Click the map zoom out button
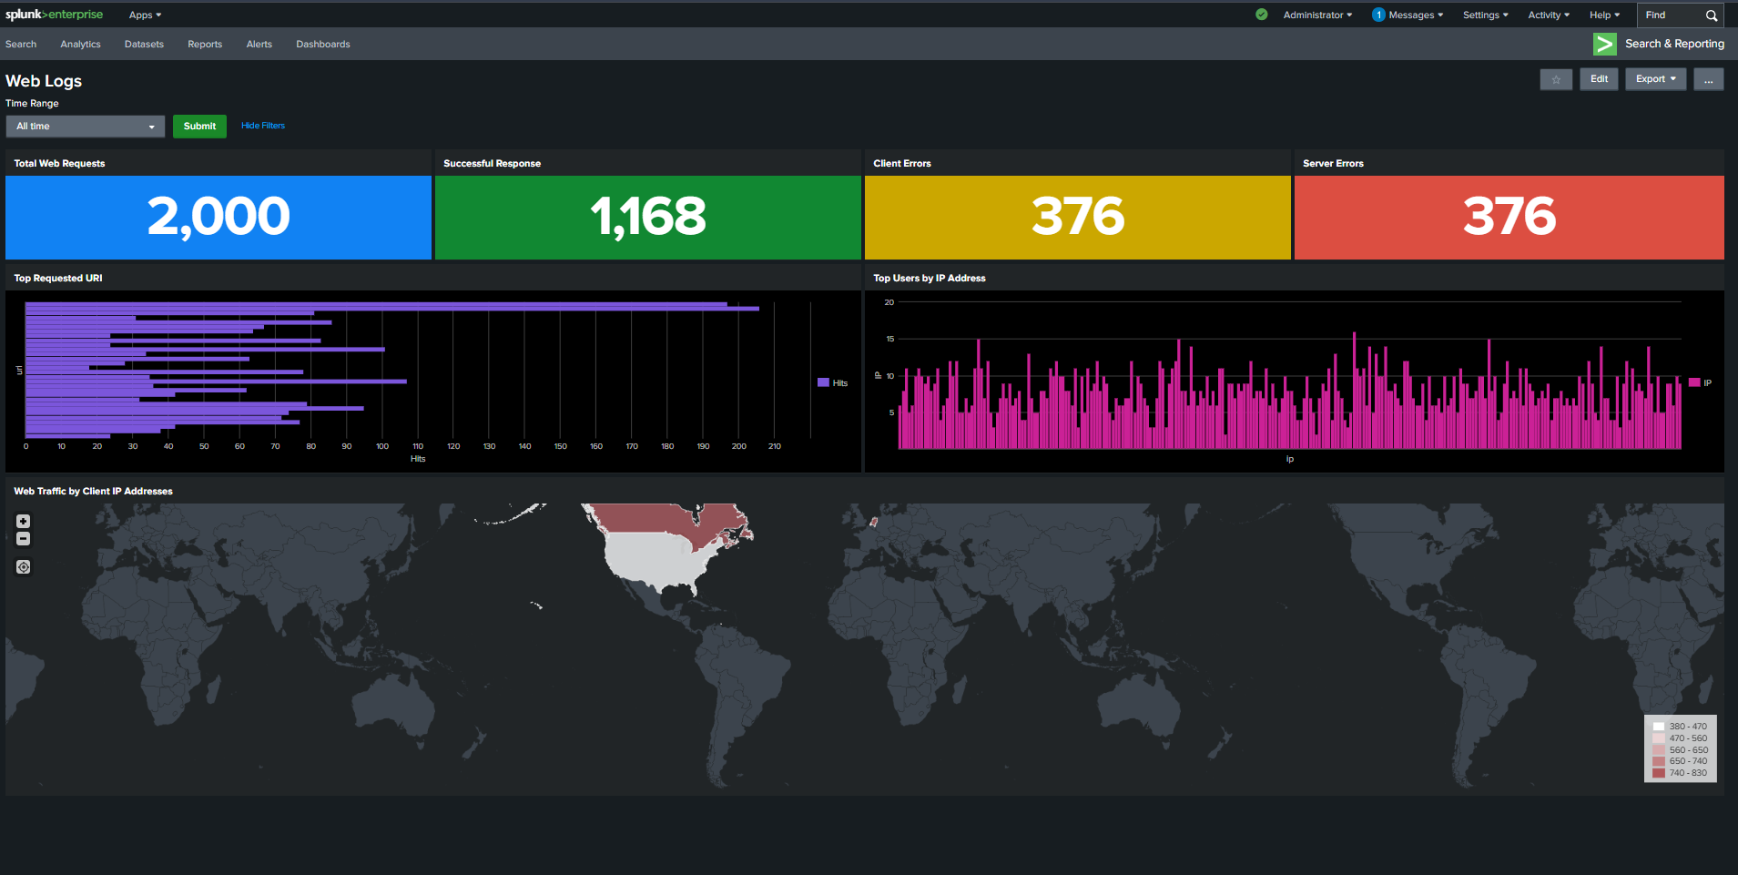 24,539
